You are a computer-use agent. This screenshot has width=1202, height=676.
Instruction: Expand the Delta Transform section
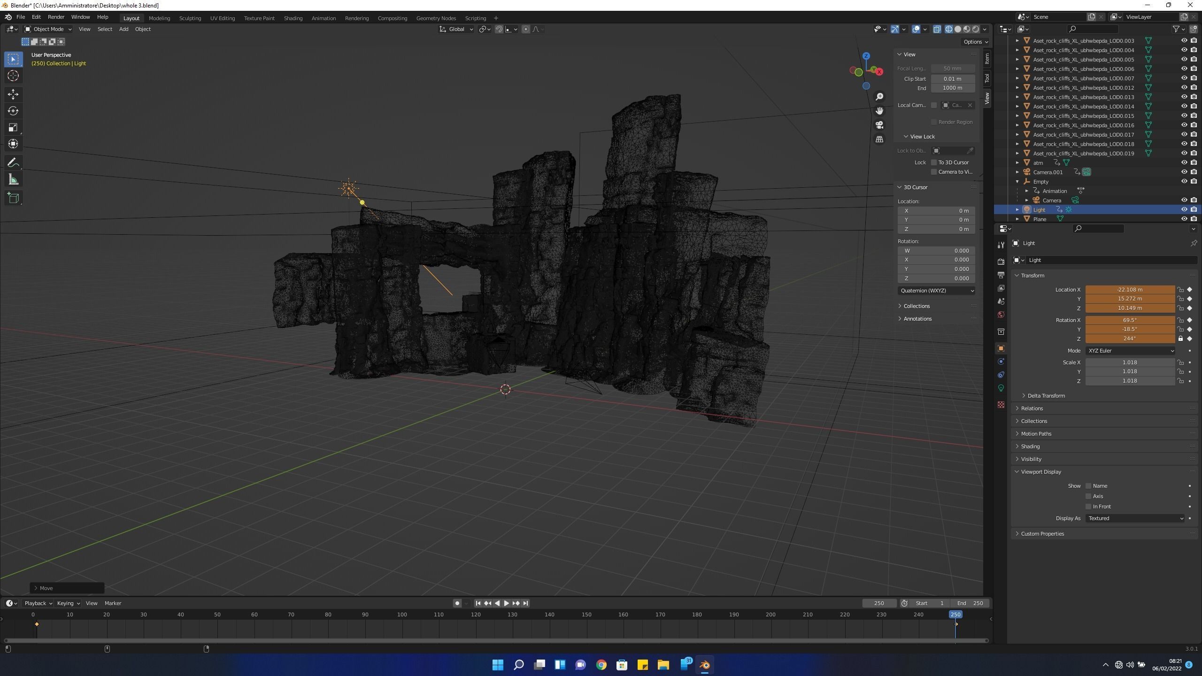tap(1046, 396)
